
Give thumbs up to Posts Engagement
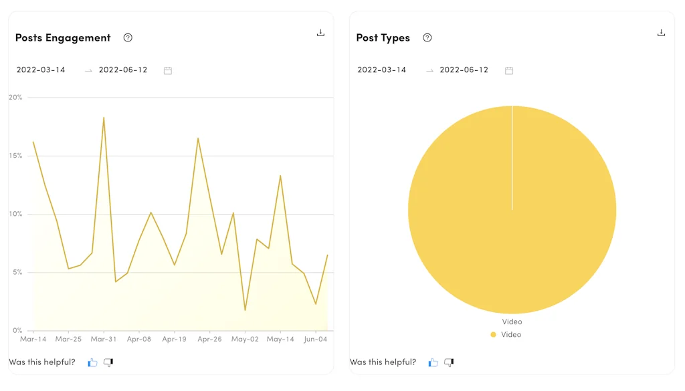coord(92,362)
